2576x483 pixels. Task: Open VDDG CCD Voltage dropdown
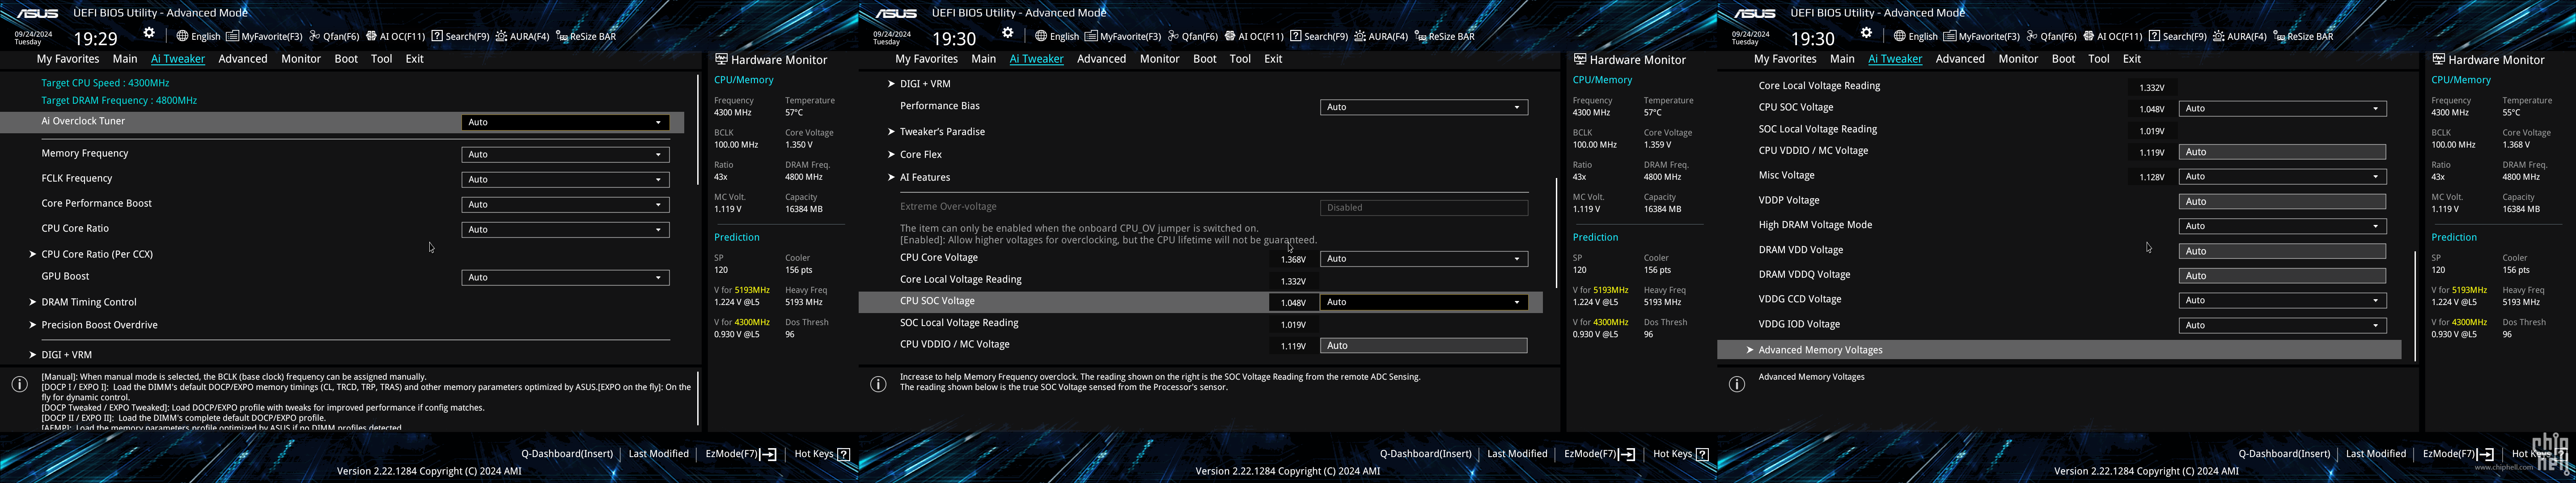[x=2282, y=300]
